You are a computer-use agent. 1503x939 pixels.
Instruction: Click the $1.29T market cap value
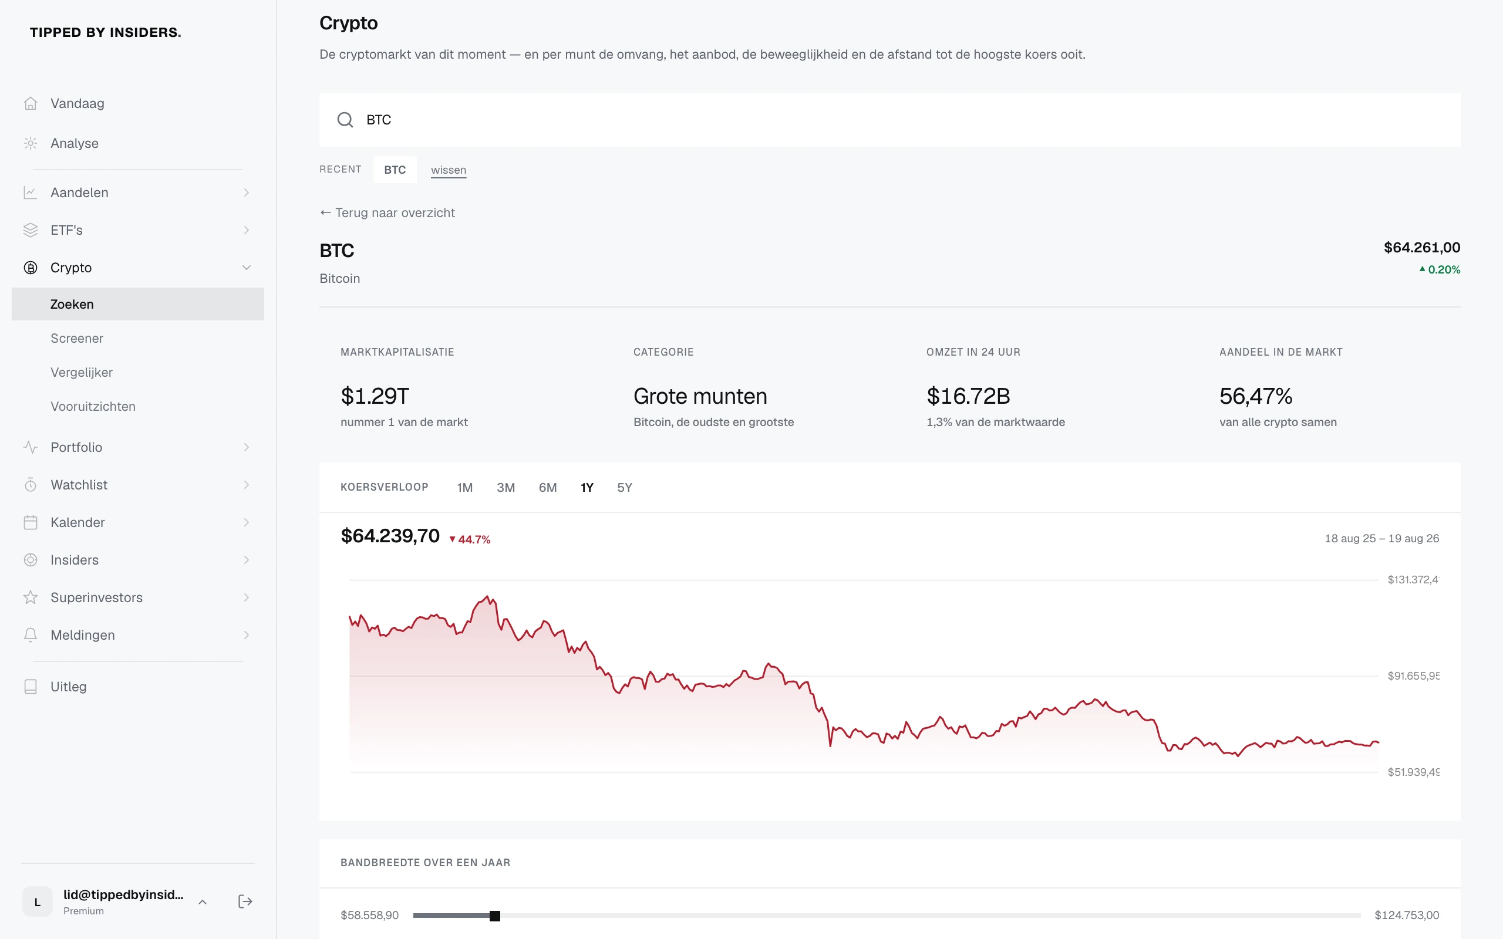(x=375, y=396)
